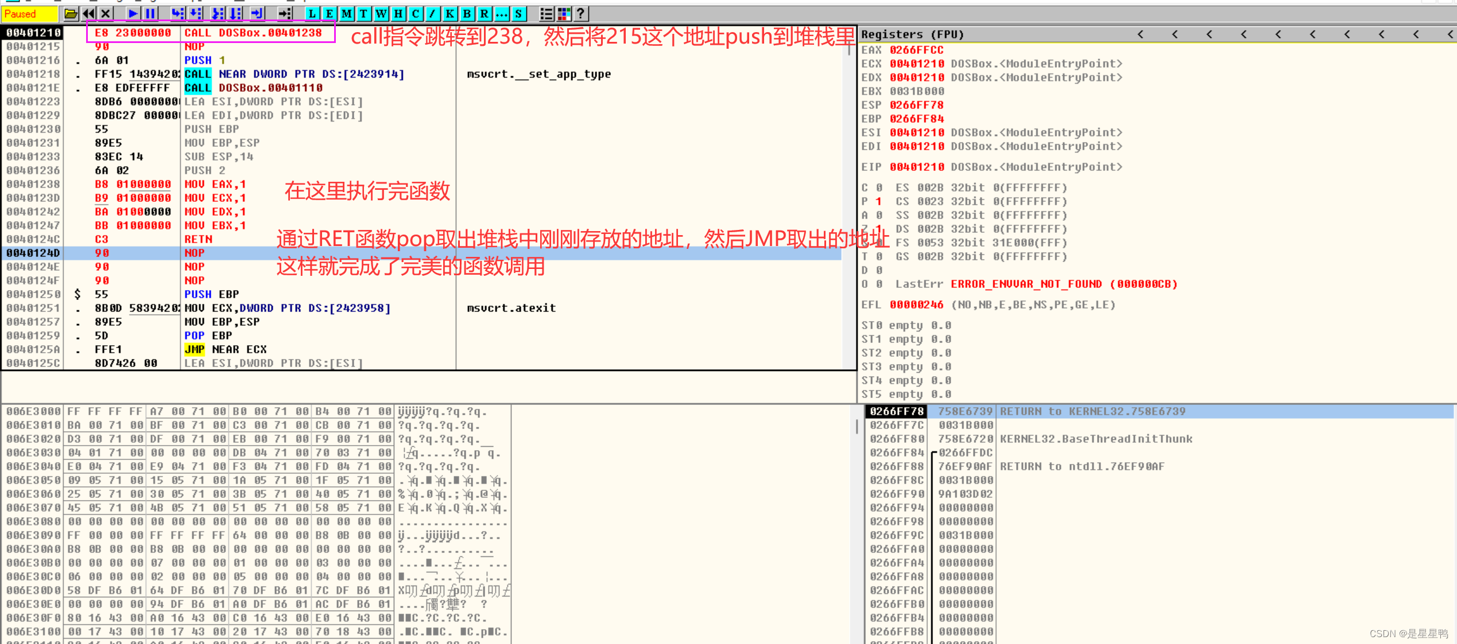Show the Log window (L)
This screenshot has height=644, width=1457.
[x=312, y=13]
